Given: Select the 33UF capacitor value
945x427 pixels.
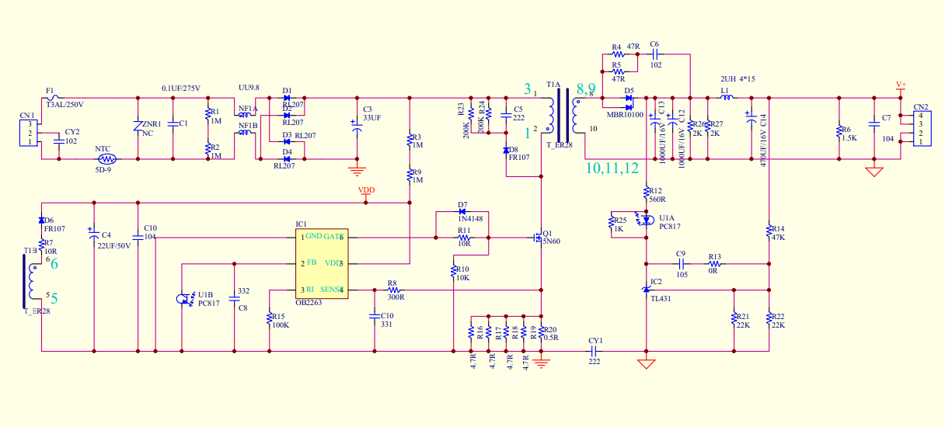Looking at the screenshot, I should pyautogui.click(x=371, y=117).
